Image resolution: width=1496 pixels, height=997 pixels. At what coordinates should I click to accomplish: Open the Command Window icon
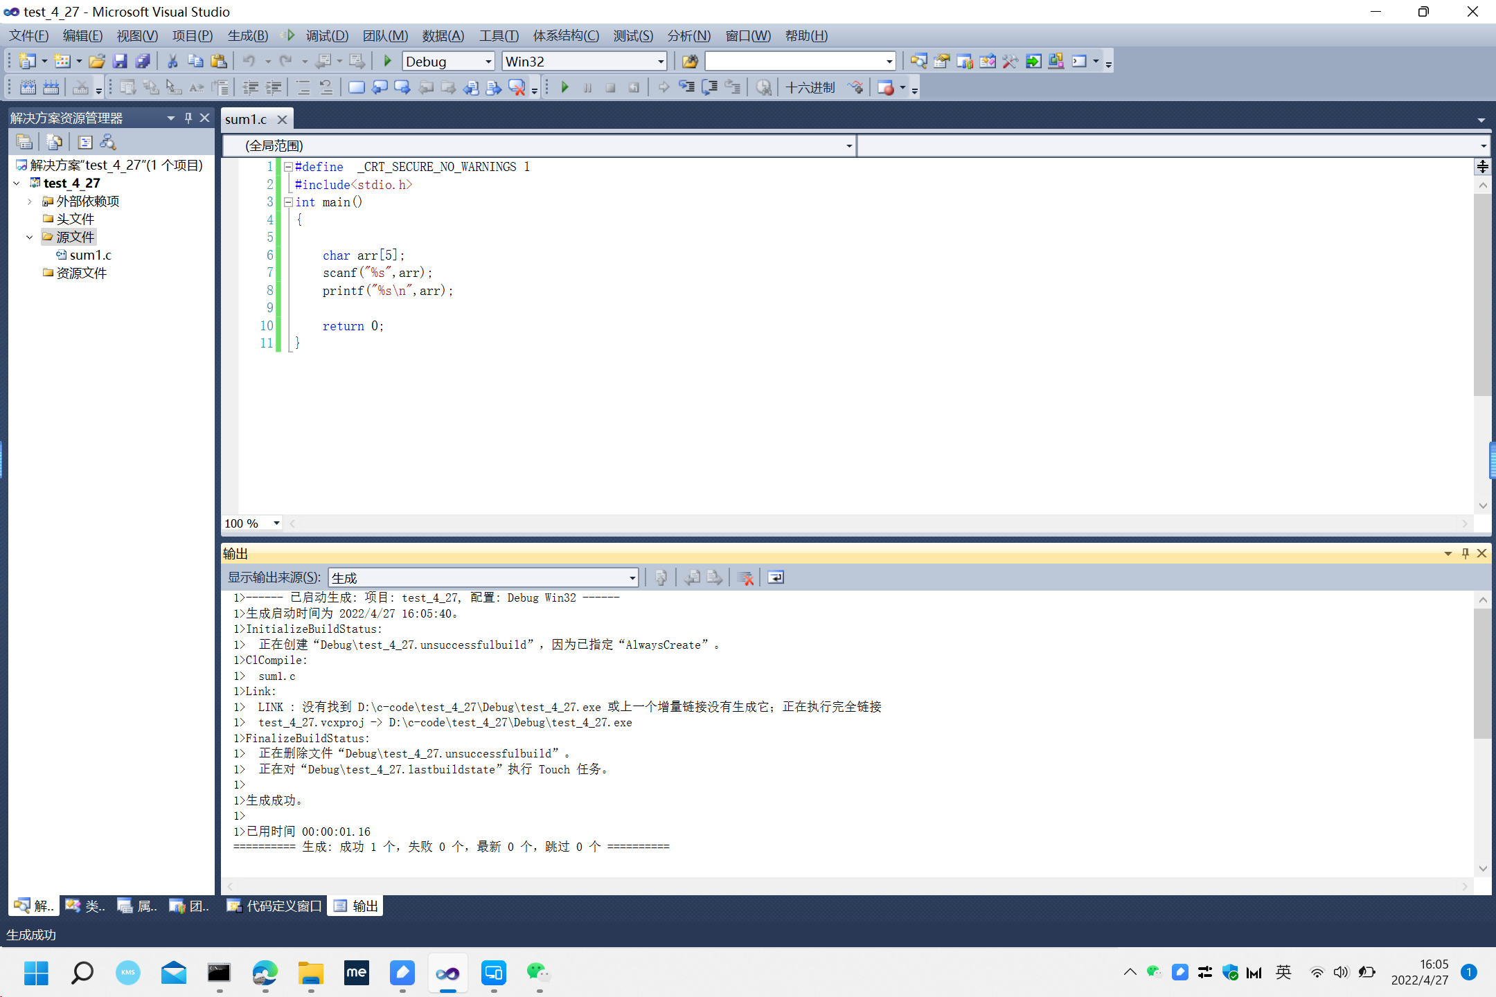(x=1079, y=62)
